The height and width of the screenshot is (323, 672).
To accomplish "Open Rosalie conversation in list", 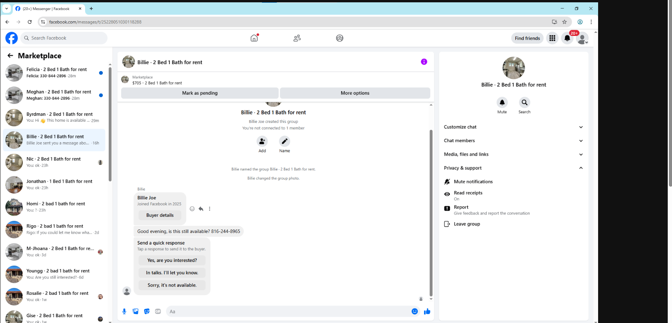I will pos(54,297).
